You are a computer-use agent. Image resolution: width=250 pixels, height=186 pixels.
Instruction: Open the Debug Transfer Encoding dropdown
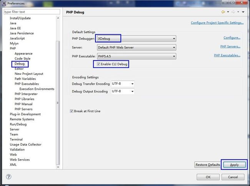(x=123, y=84)
